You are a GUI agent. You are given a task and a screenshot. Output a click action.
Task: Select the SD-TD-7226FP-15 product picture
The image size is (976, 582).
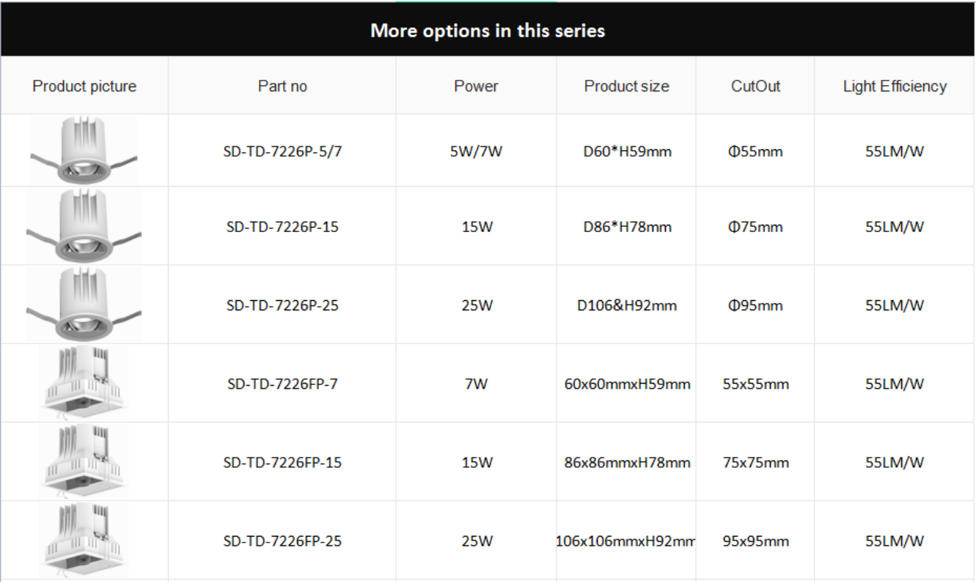pos(84,461)
